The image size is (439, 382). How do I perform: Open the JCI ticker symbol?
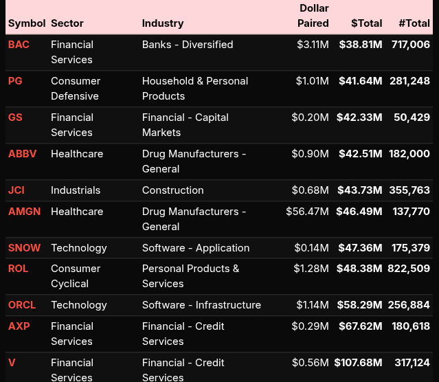click(x=16, y=190)
